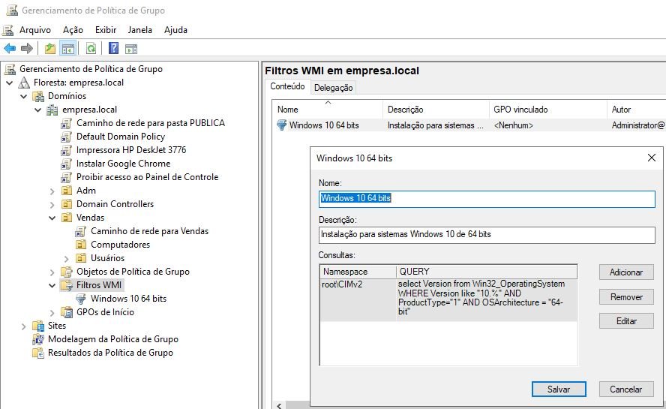Click the Adicionar button

[x=626, y=272]
